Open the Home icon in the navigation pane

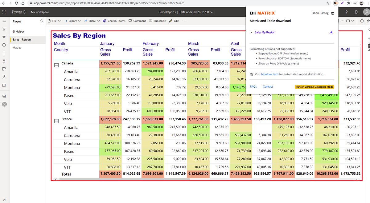[4, 30]
